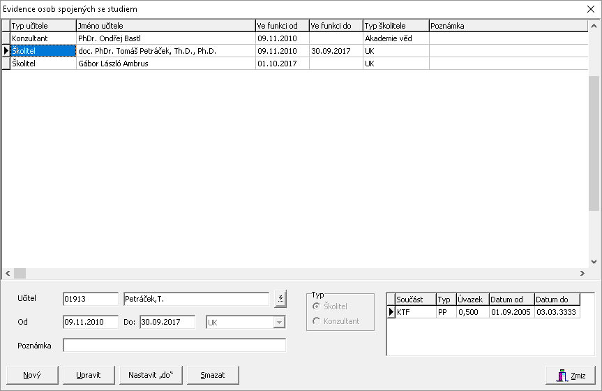Click the Od date field 09.11.2010

[90, 322]
